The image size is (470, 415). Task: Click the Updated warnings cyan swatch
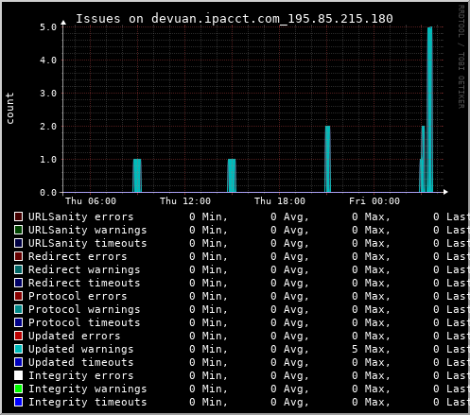(x=18, y=349)
